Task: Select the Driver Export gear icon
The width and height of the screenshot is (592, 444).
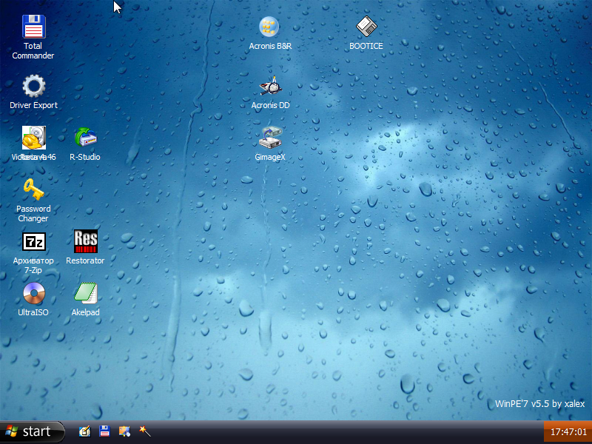Action: click(33, 86)
